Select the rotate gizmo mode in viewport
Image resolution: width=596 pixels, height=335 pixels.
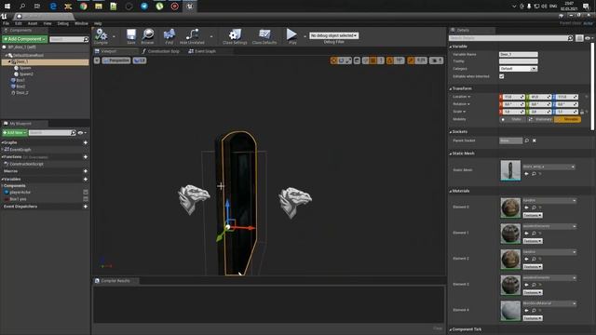[x=341, y=60]
